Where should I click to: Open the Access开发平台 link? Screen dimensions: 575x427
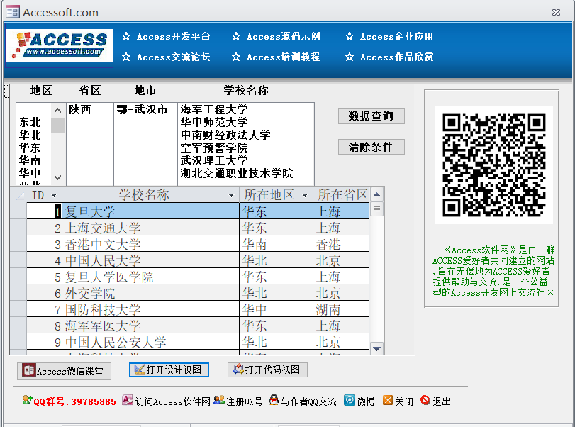174,37
